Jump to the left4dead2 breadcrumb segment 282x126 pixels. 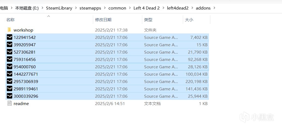click(178, 8)
